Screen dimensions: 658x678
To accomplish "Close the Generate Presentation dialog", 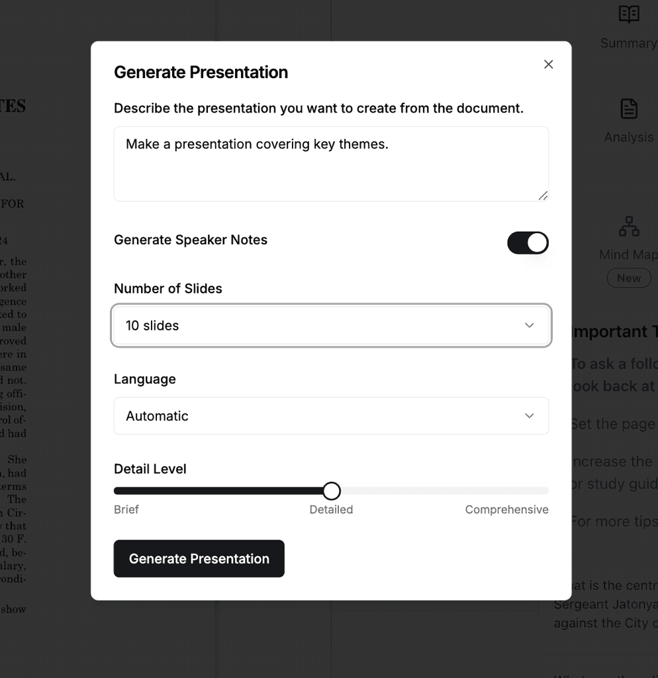I will point(548,64).
